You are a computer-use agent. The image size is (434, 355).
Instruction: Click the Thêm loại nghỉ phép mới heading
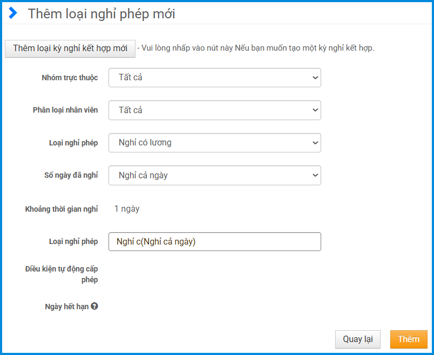(101, 14)
